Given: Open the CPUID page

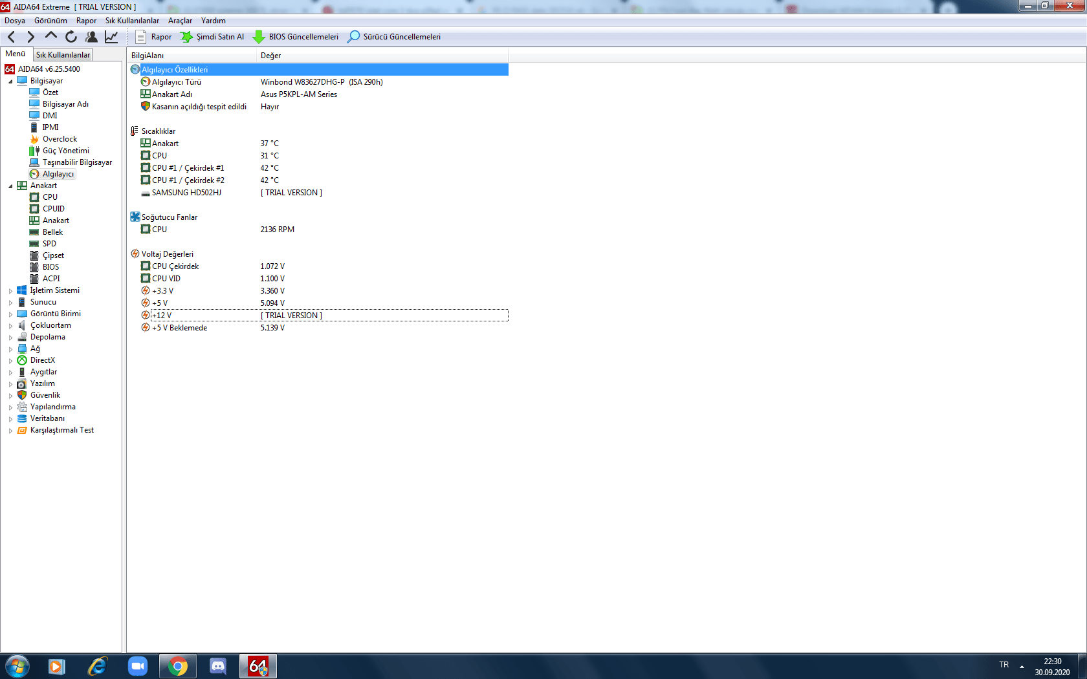Looking at the screenshot, I should (x=54, y=209).
